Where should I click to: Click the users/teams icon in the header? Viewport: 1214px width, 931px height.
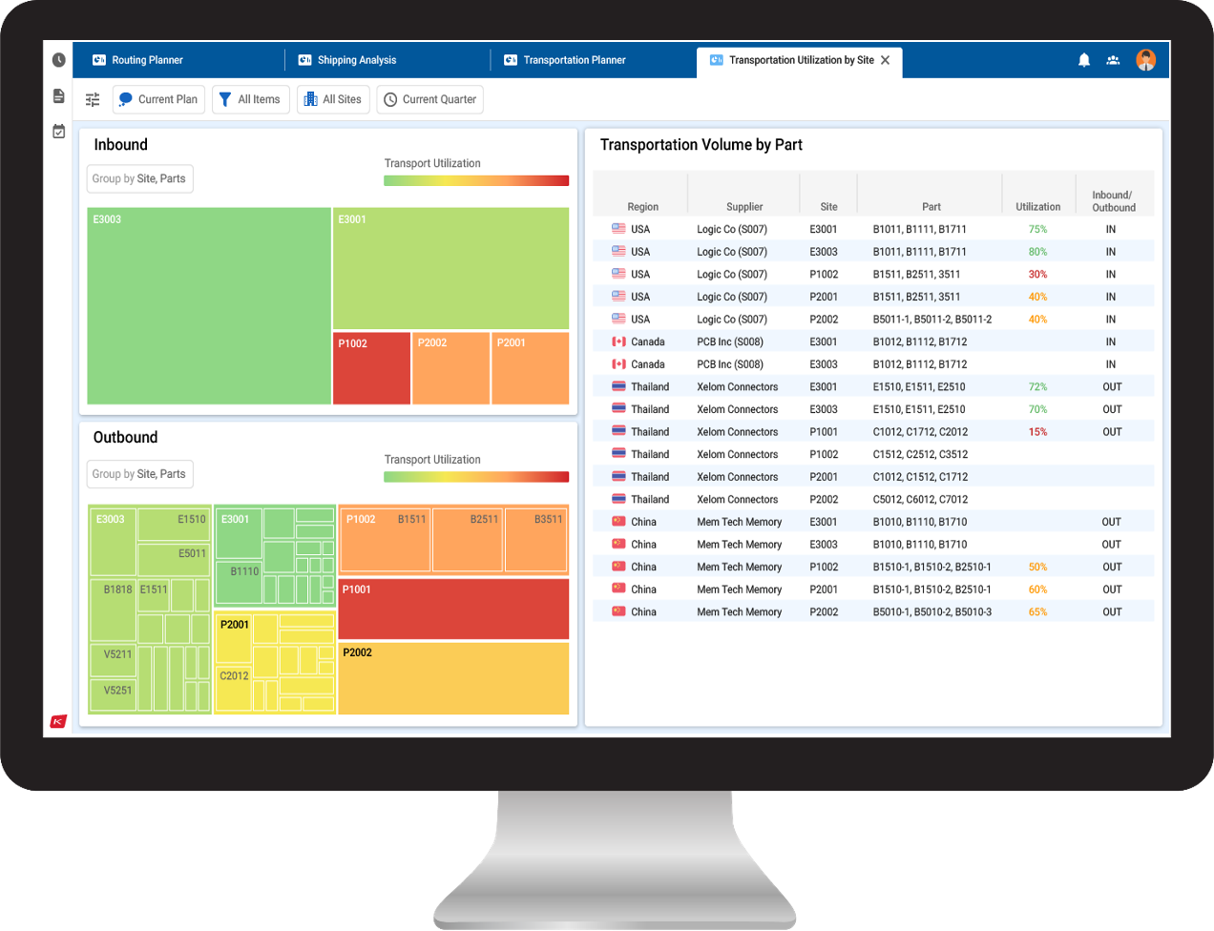[x=1113, y=59]
